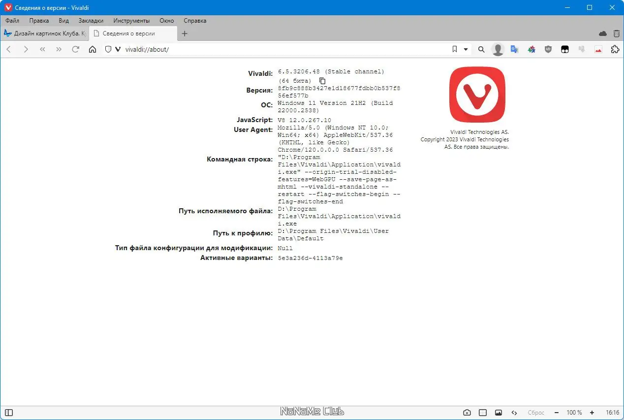Click the 16:16 clock in status bar
624x420 pixels.
coord(613,413)
